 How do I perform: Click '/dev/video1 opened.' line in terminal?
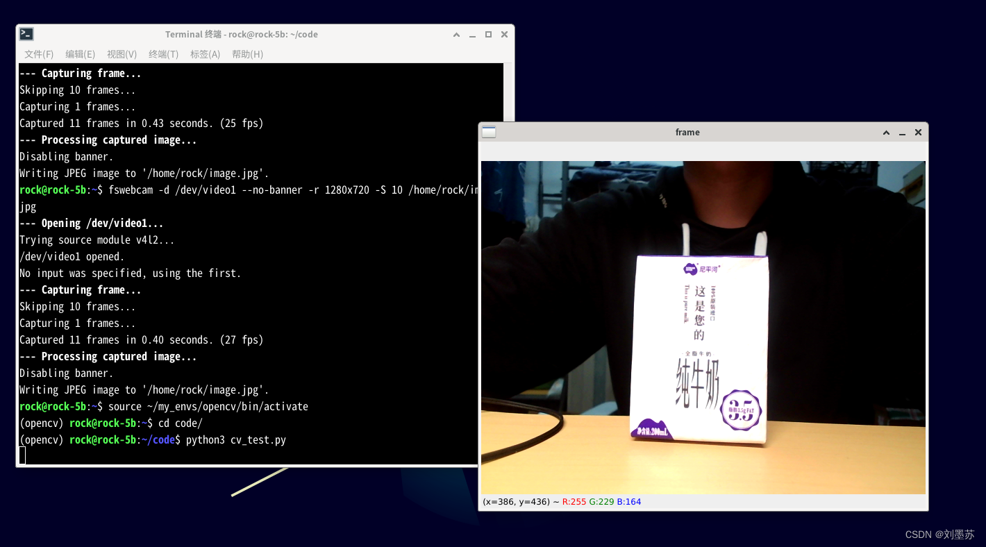72,257
